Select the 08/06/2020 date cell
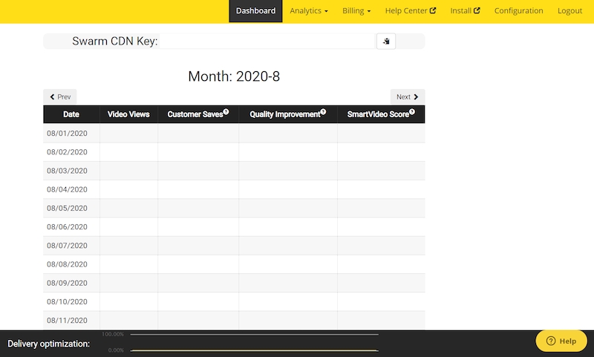The image size is (594, 357). pyautogui.click(x=67, y=227)
